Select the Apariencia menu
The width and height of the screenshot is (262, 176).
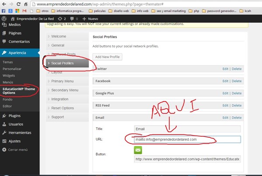[x=20, y=53]
